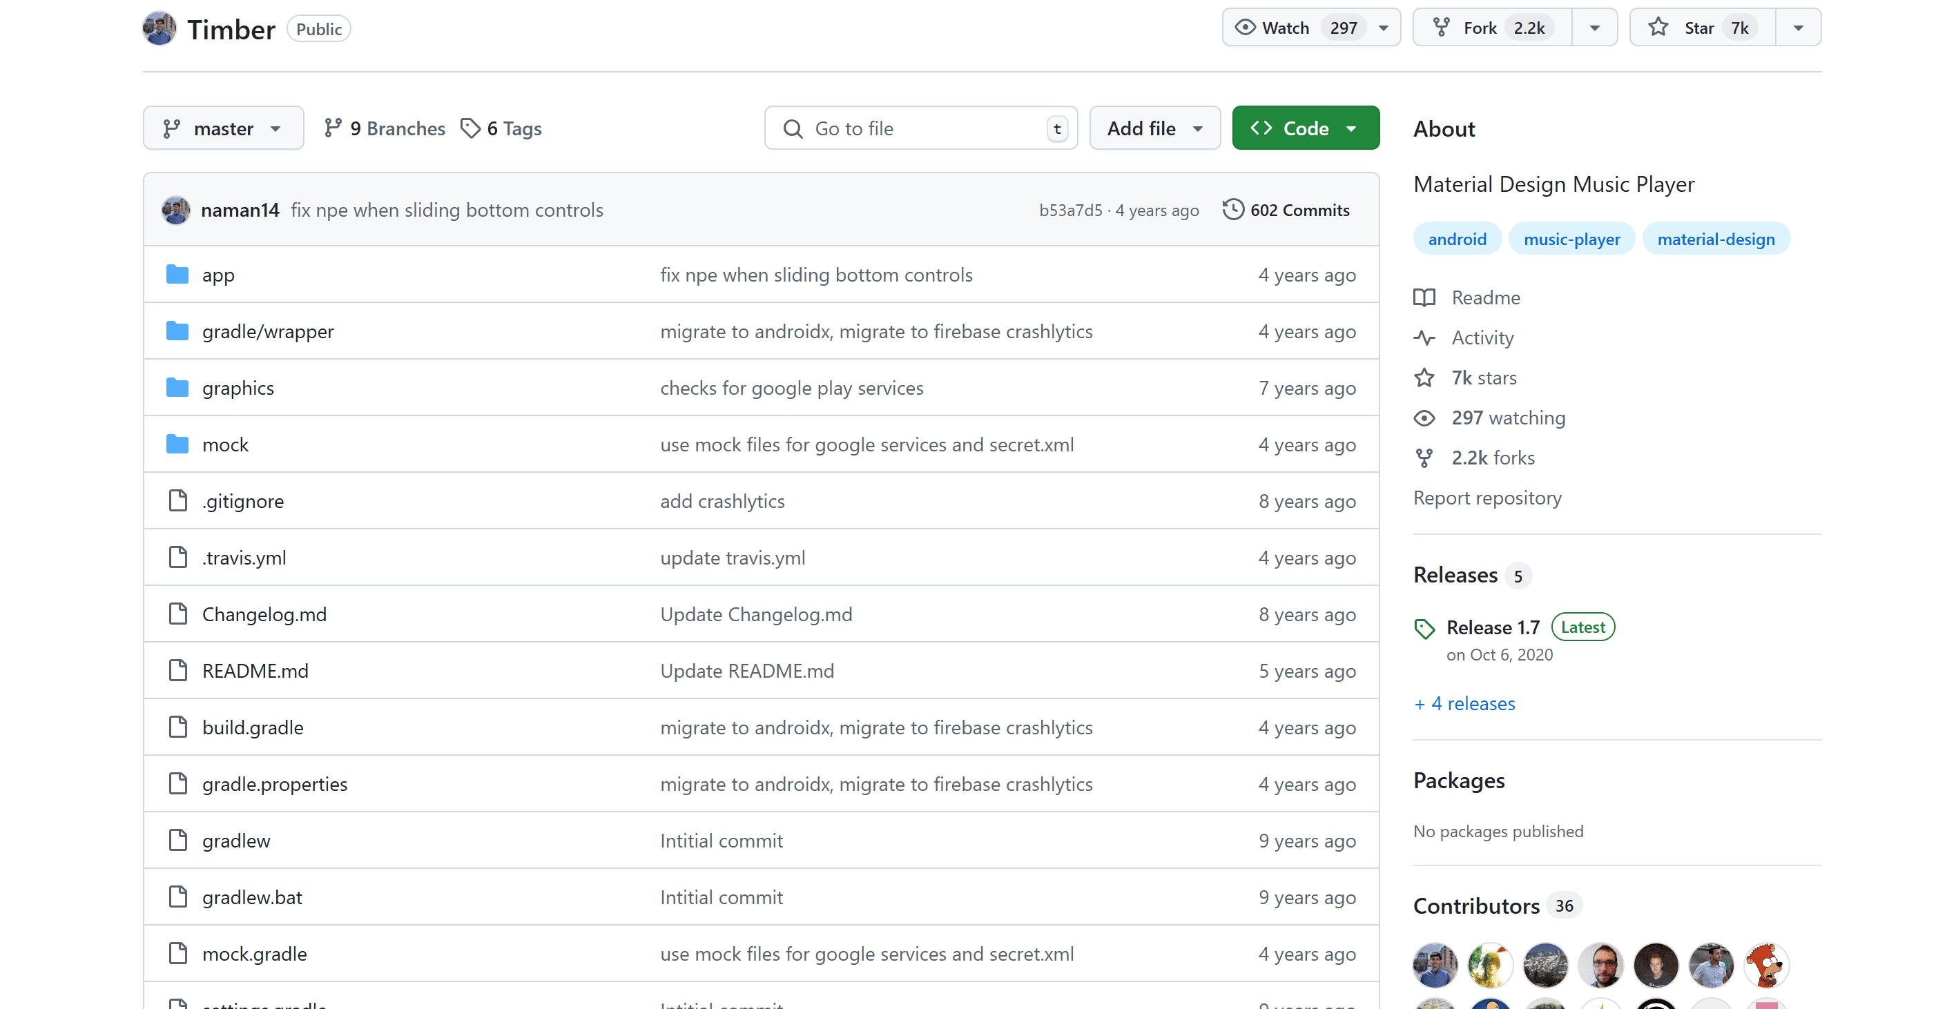Select the music-player topic tag
Image resolution: width=1956 pixels, height=1009 pixels.
tap(1571, 239)
